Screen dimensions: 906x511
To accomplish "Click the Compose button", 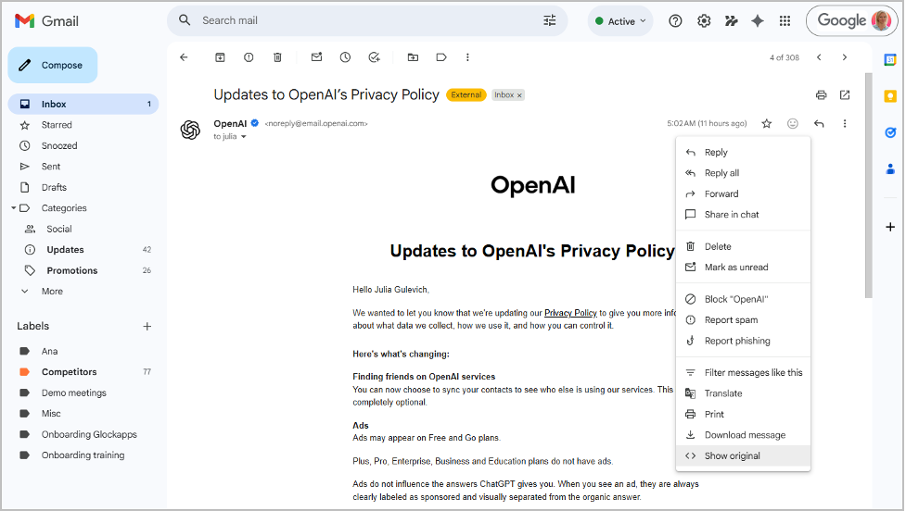I will 53,66.
